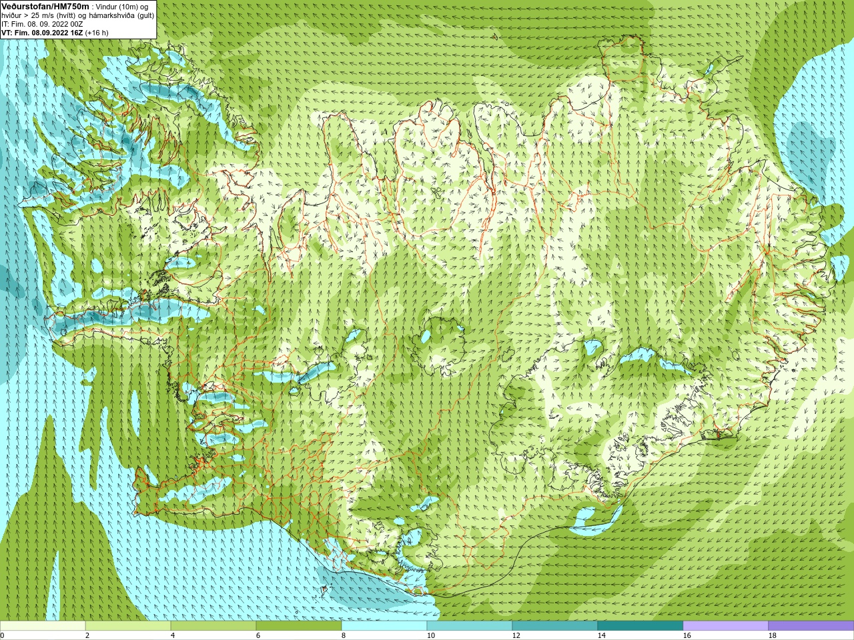The height and width of the screenshot is (640, 854).
Task: Click the legend value label '2'
Action: click(87, 635)
